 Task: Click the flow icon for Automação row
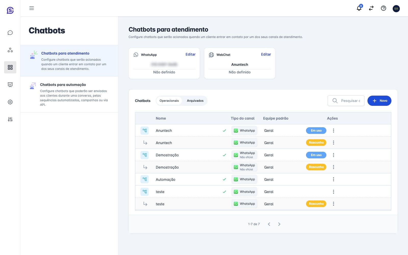click(145, 180)
